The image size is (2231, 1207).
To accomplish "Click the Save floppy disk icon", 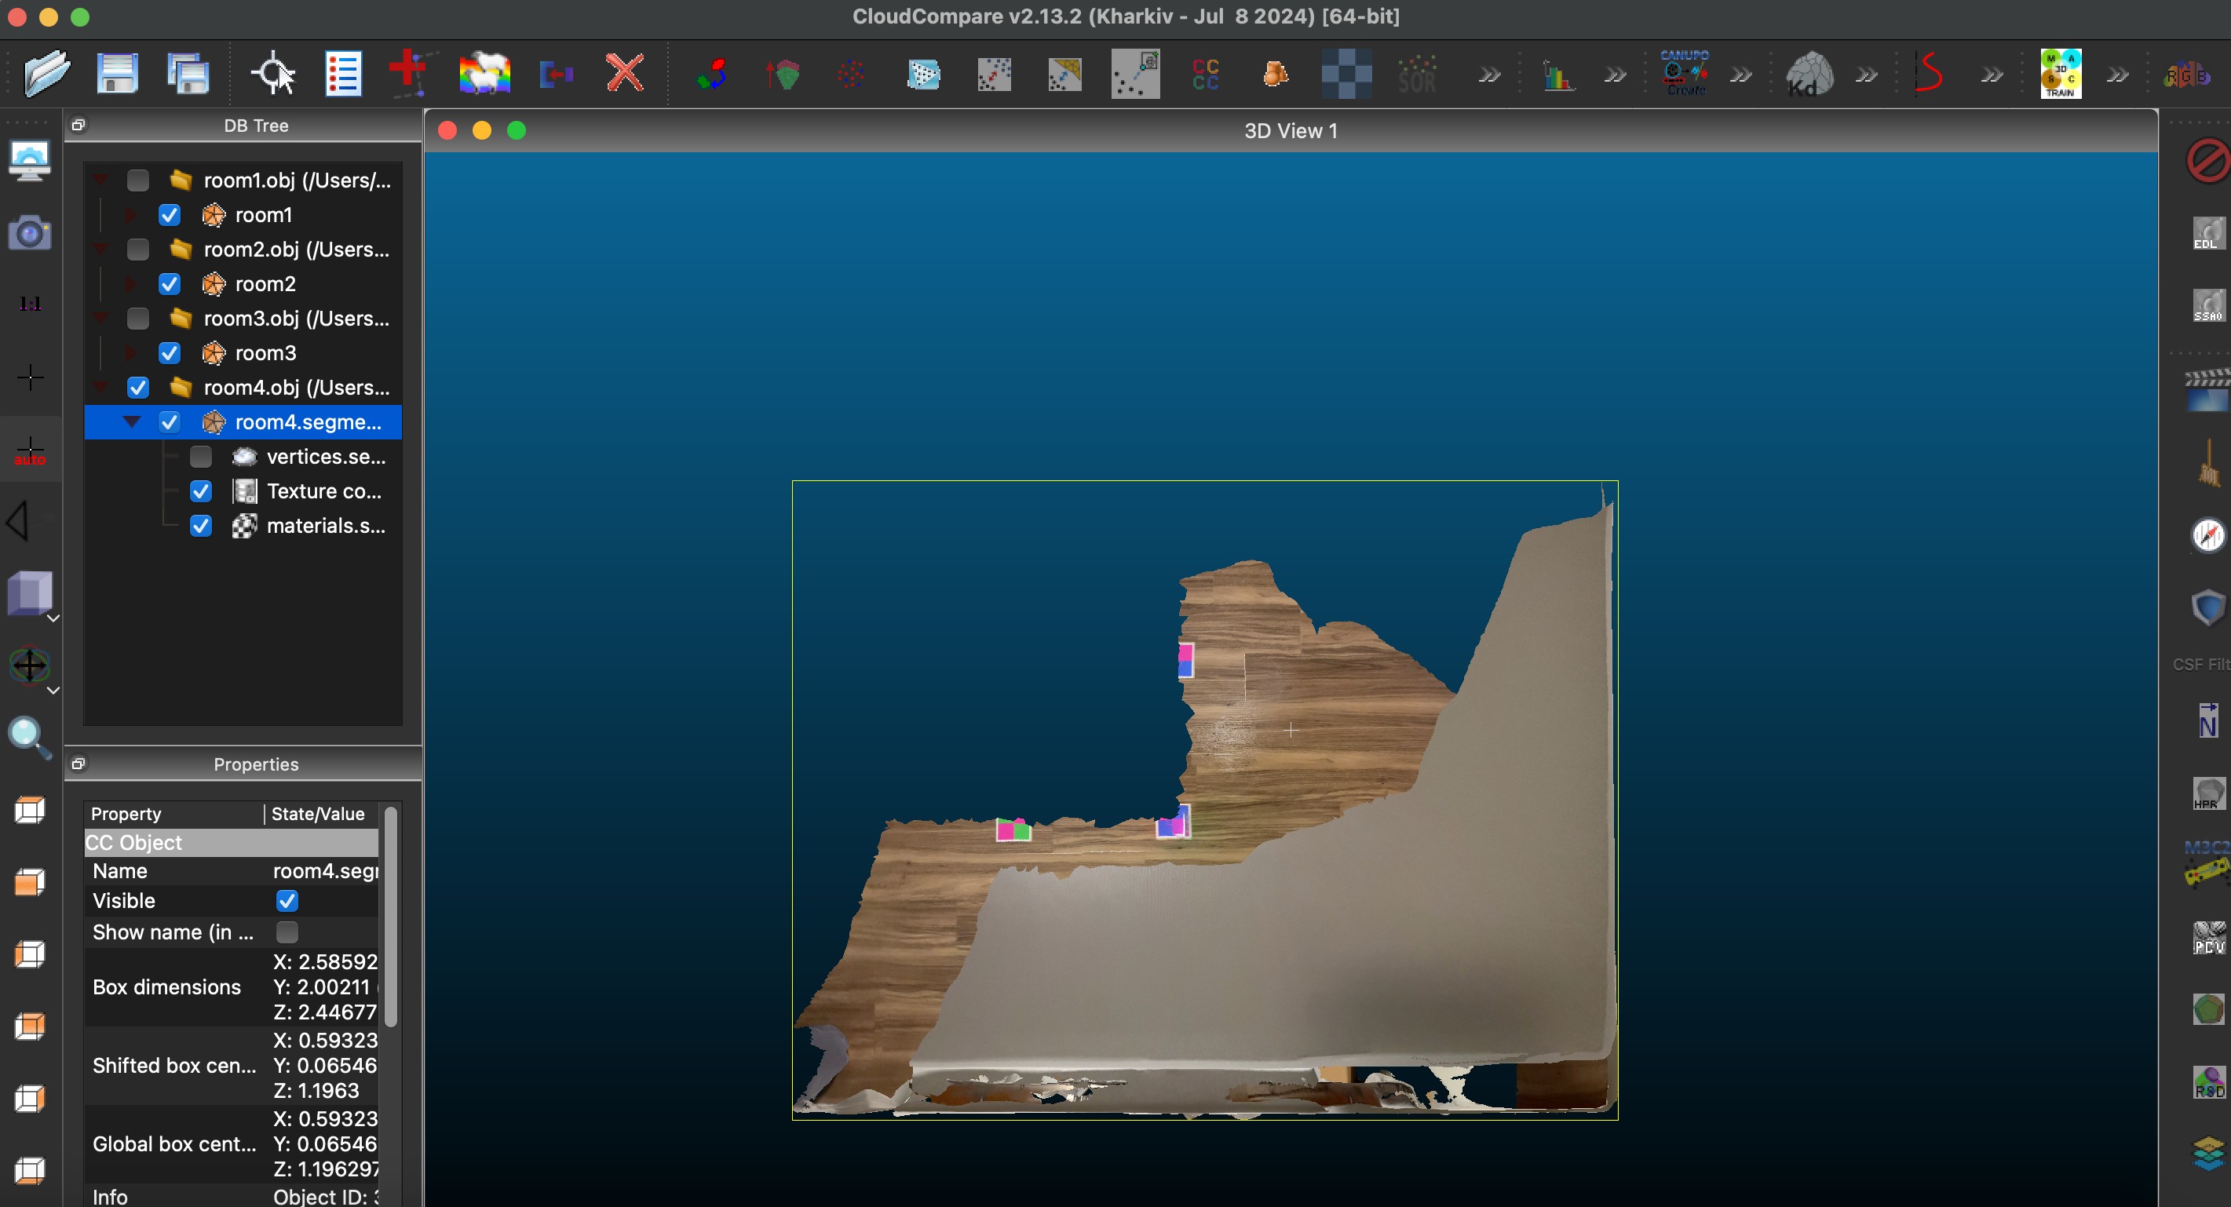I will [x=117, y=74].
